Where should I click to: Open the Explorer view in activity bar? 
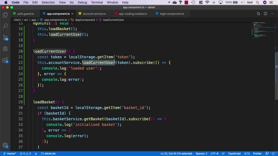[x=5, y=15]
